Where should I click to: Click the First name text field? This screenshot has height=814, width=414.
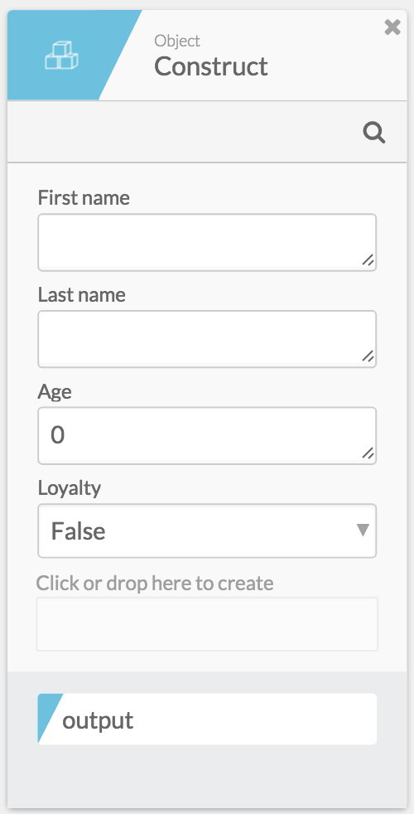(x=207, y=242)
